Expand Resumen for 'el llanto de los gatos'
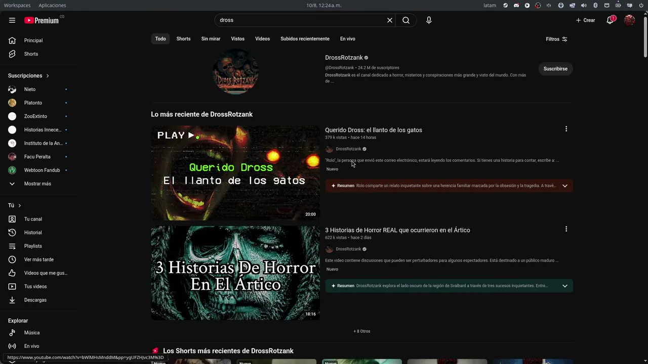Image resolution: width=648 pixels, height=364 pixels. coord(565,186)
